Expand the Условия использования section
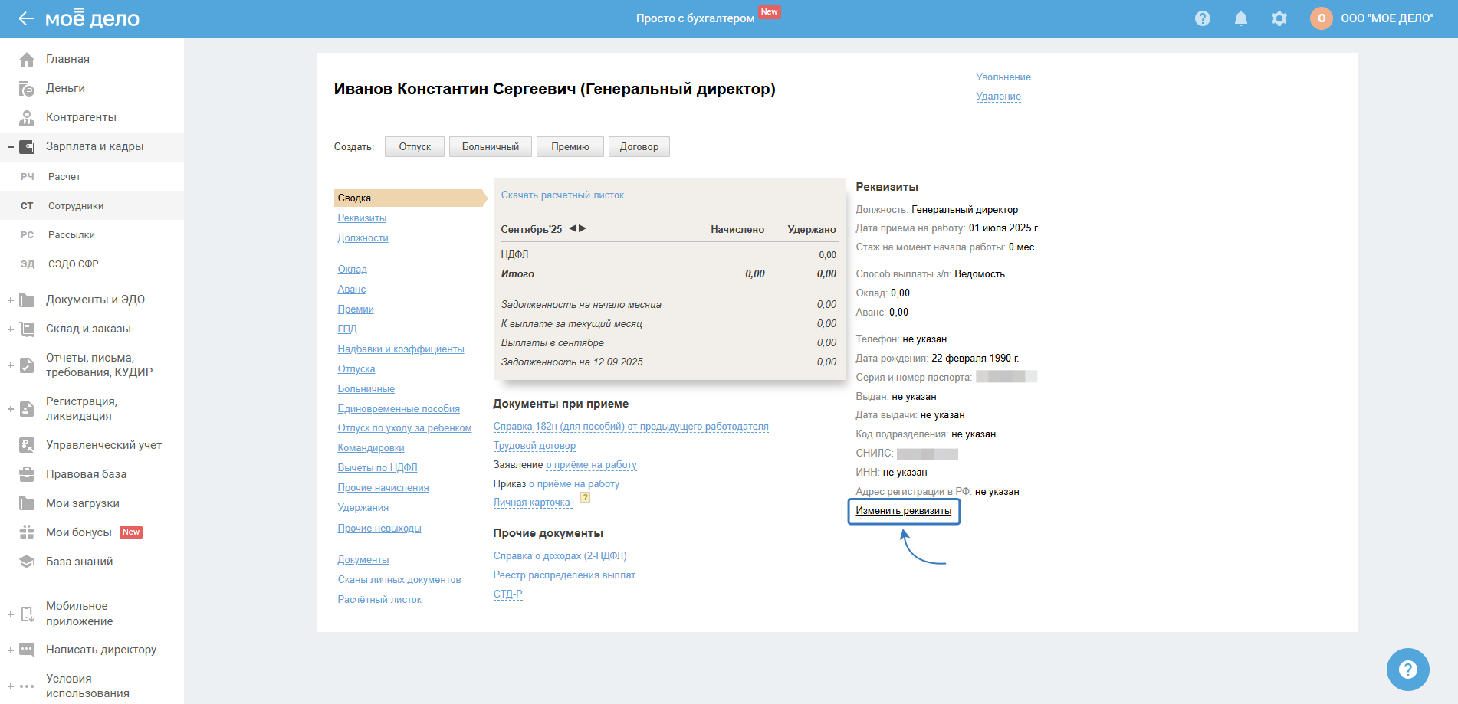 [11, 686]
